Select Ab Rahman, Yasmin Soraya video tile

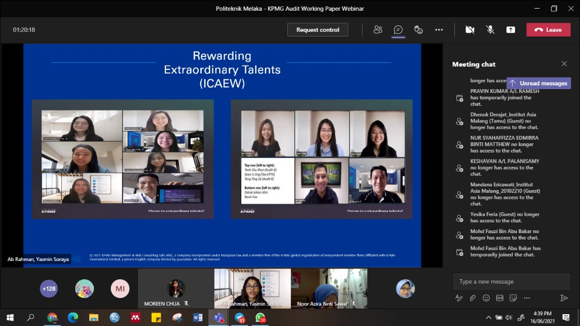coord(252,288)
